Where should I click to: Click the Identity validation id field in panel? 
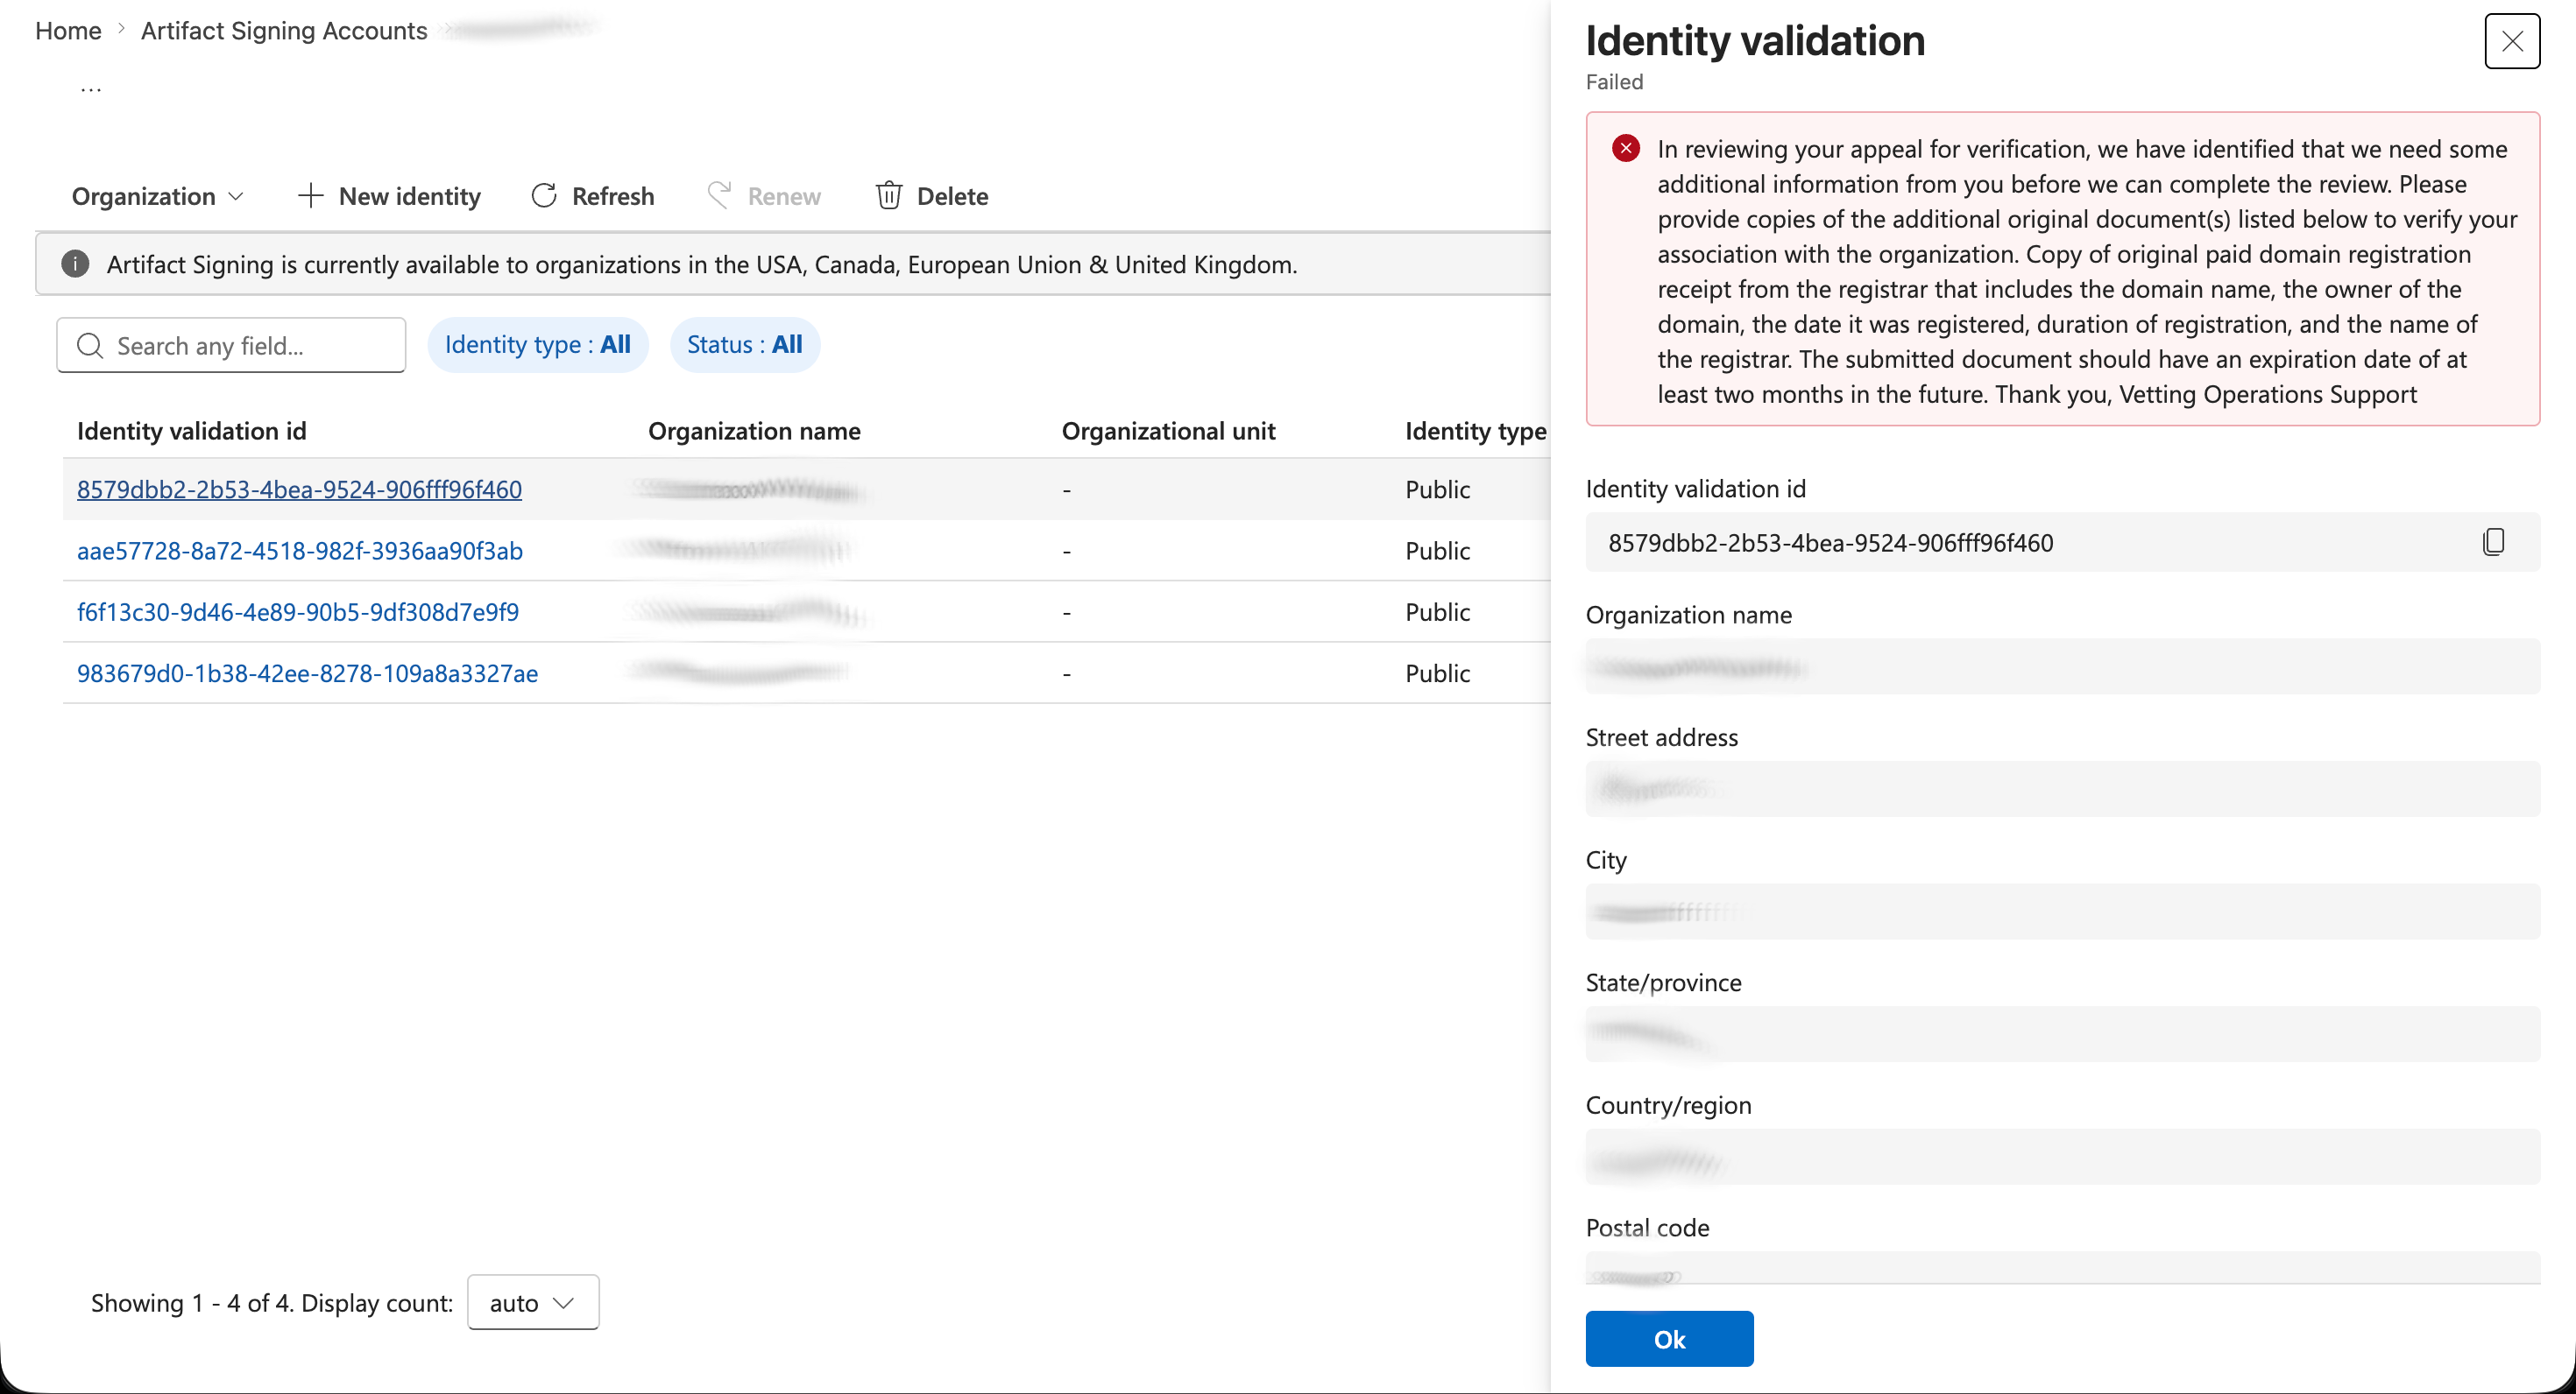tap(2062, 543)
